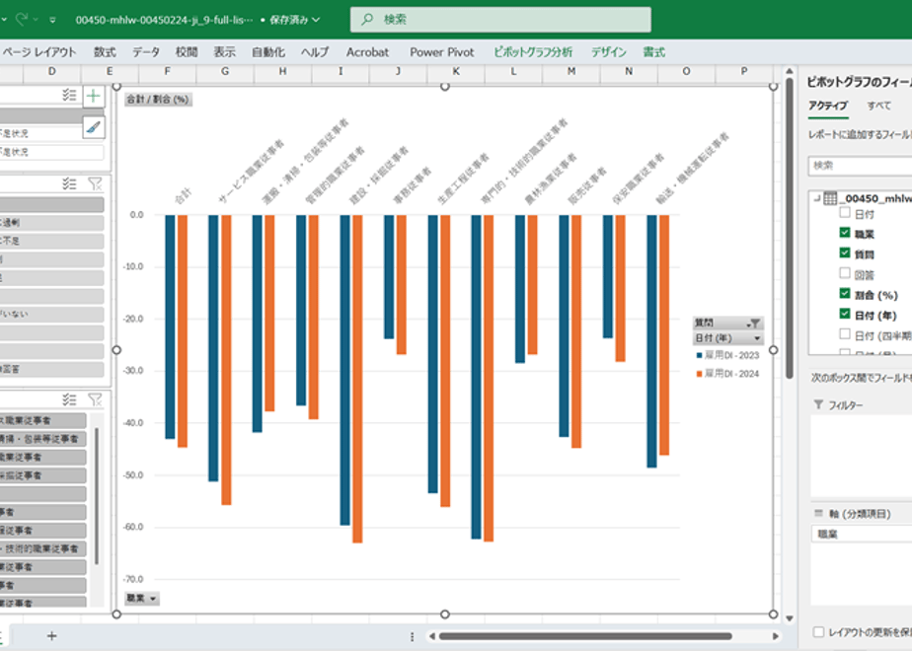This screenshot has width=912, height=651.
Task: Click the 合計 / 割合 (%) chart field button
Action: point(158,100)
